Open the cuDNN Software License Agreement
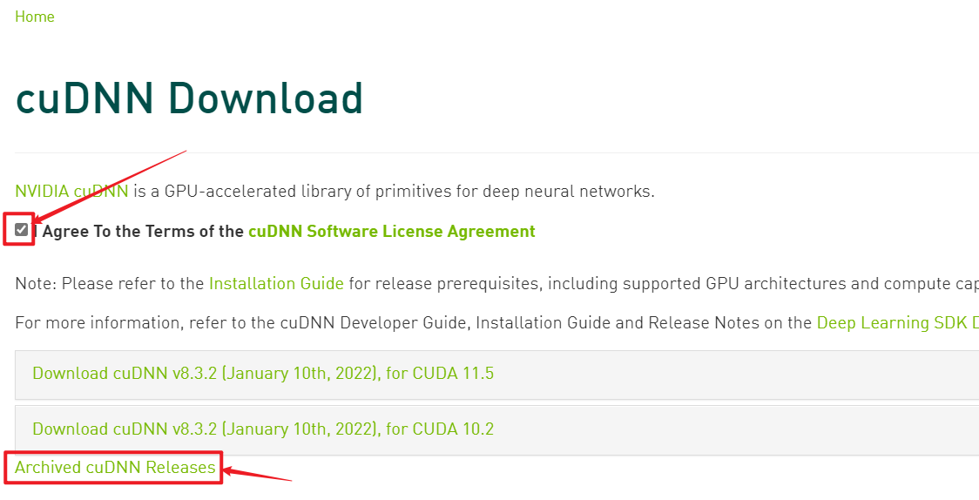This screenshot has width=979, height=500. pos(391,232)
